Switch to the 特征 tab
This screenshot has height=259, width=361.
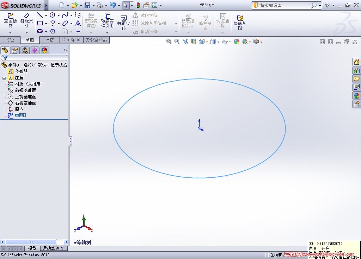10,40
